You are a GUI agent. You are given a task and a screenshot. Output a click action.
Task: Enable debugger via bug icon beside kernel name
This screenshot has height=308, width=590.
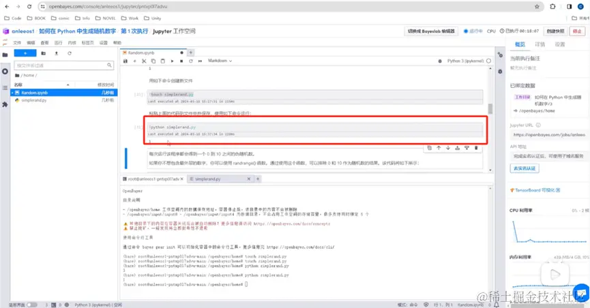point(440,61)
